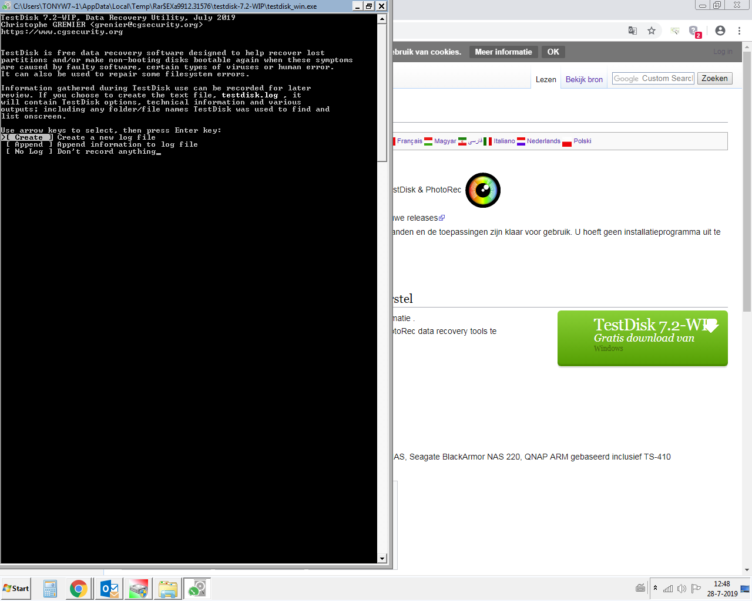Screen dimensions: 752x601
Task: Open the Magyar language link
Action: [x=445, y=141]
